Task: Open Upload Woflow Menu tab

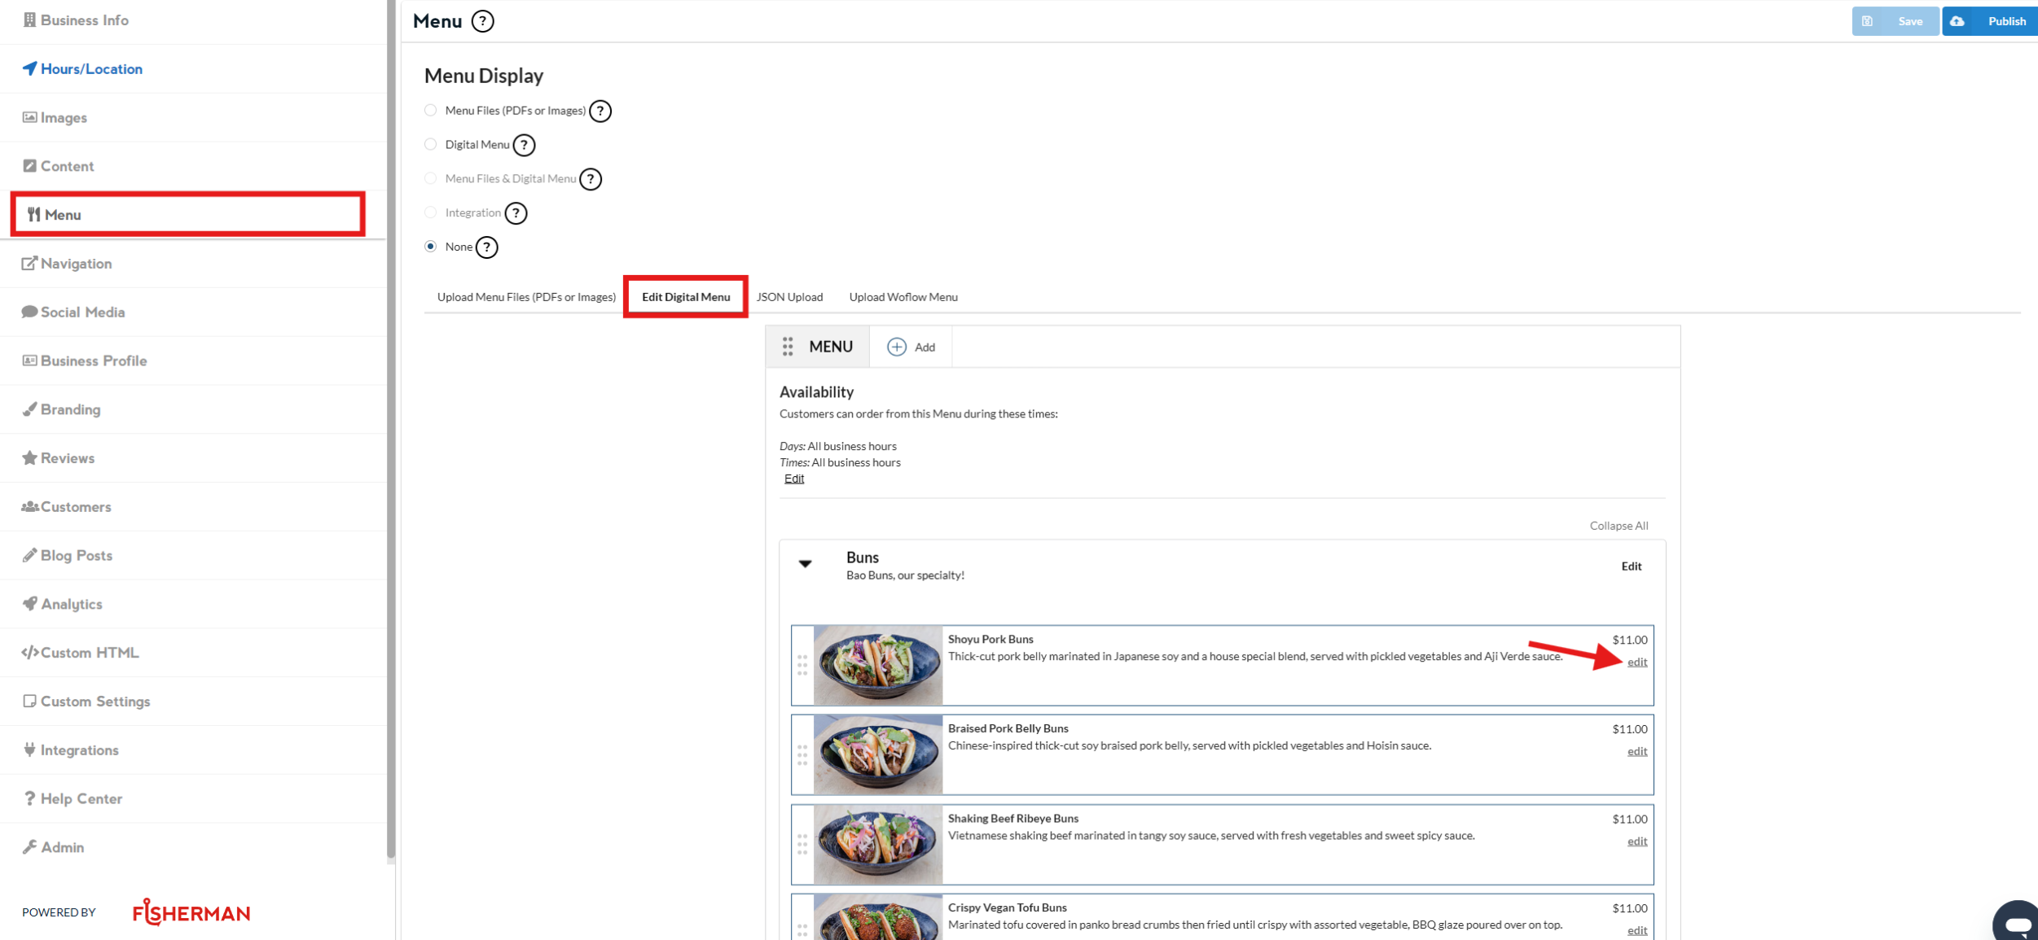Action: pyautogui.click(x=903, y=297)
